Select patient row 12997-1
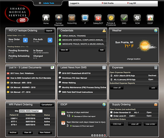This screenshot has width=164, height=138. [30, 118]
